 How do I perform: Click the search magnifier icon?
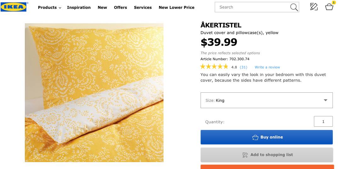tap(294, 7)
